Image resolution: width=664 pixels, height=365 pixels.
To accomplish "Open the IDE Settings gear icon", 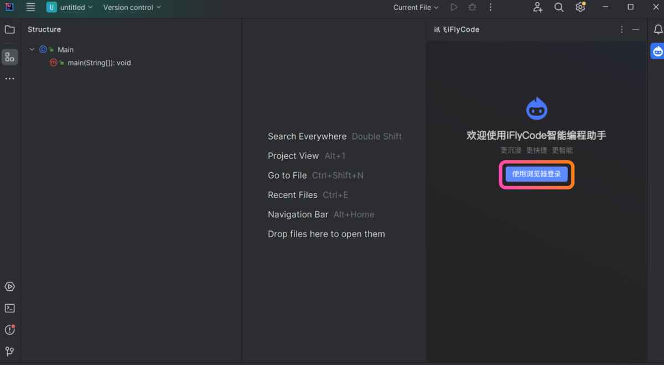I will [x=580, y=7].
